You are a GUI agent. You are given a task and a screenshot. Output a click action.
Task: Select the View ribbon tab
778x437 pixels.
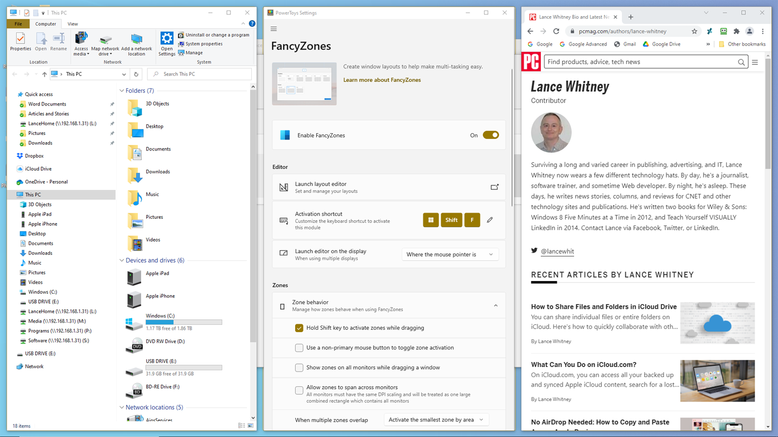[73, 24]
